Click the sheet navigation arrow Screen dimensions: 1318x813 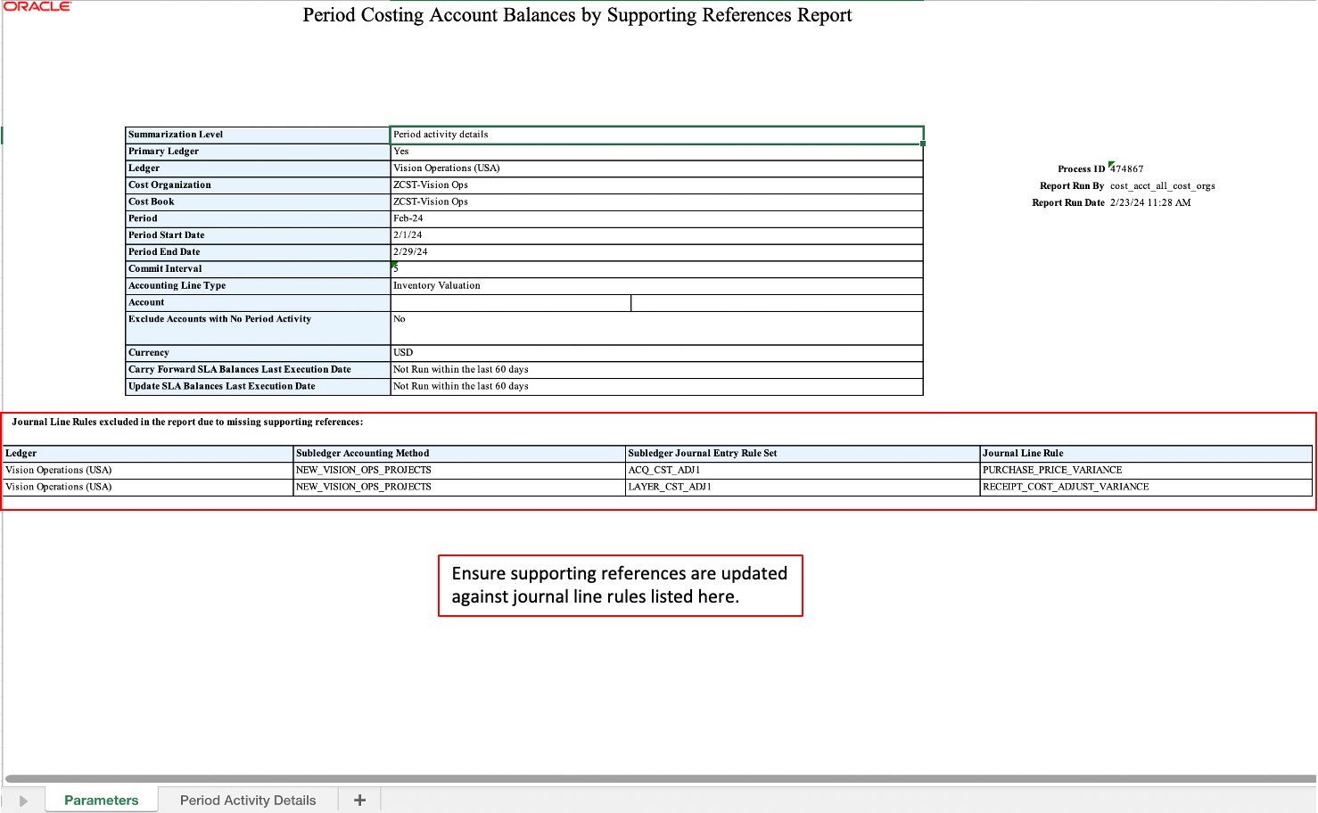23,799
